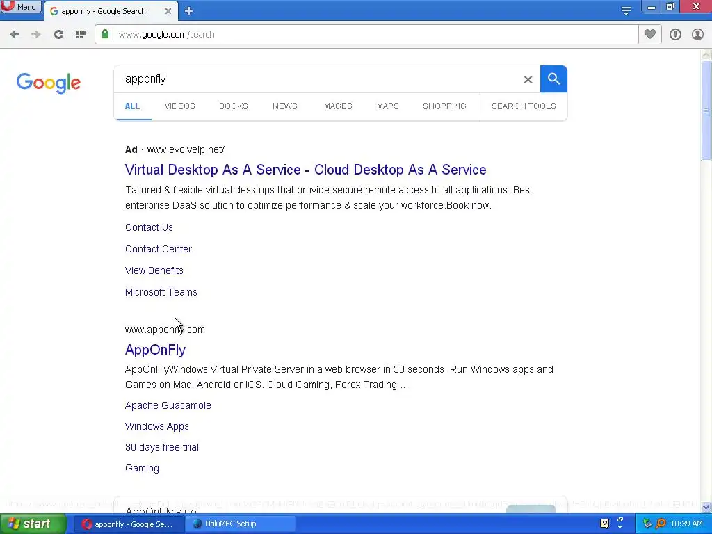Click the www.apponfly.com URL text
The height and width of the screenshot is (534, 712).
[x=165, y=330]
